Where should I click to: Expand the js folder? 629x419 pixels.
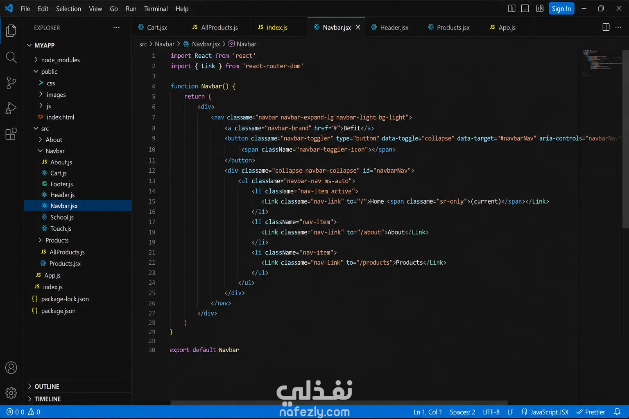(x=49, y=106)
